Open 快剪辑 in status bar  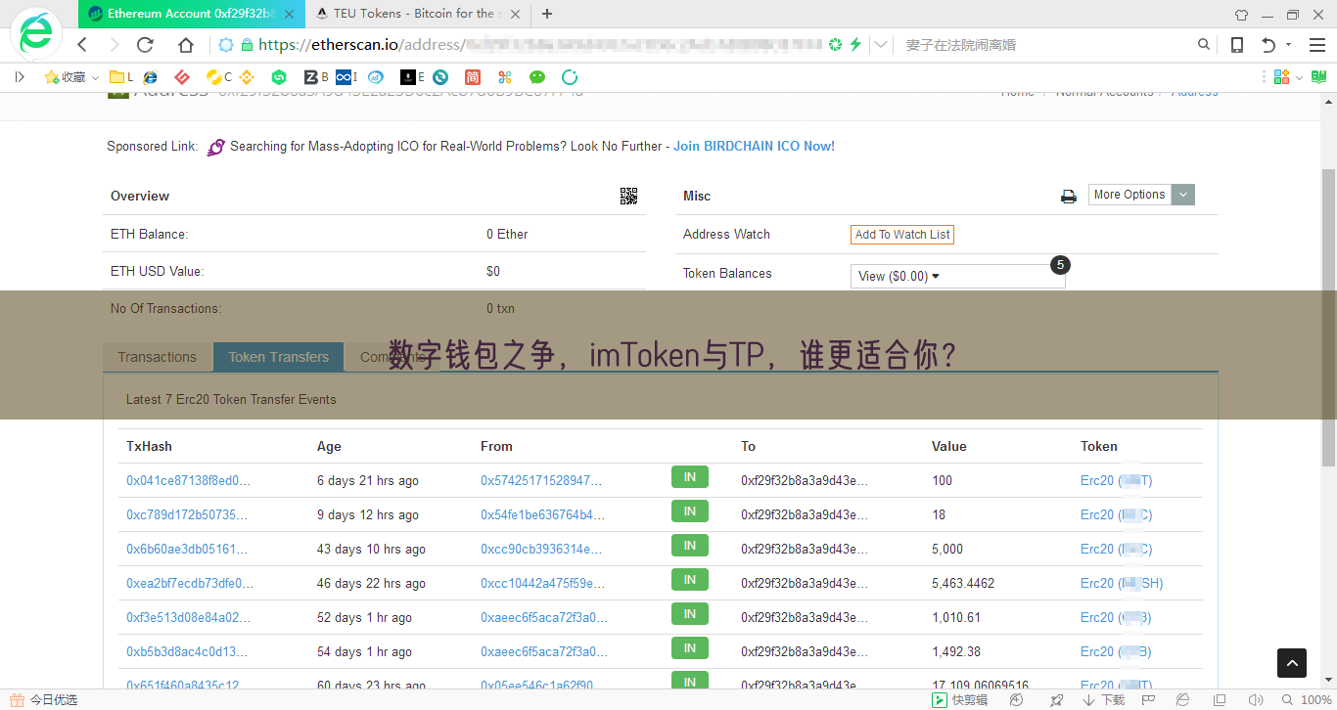coord(960,700)
